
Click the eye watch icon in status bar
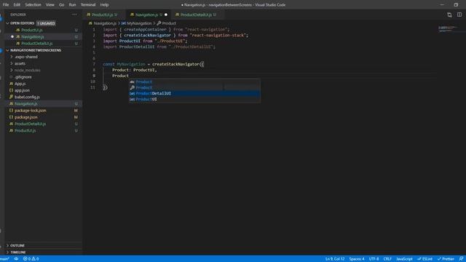[16, 259]
